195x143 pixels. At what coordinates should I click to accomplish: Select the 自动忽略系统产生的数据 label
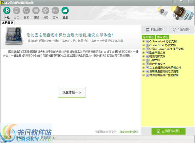164,75
